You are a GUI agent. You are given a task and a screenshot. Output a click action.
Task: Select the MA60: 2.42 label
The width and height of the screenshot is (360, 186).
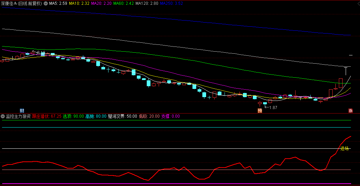click(124, 3)
